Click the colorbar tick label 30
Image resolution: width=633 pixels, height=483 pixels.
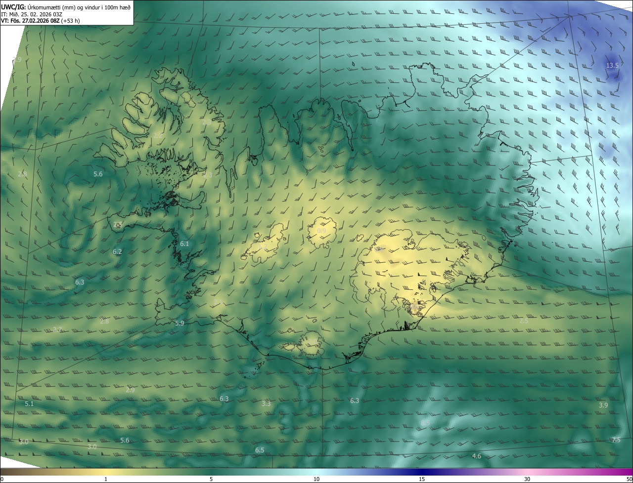[x=527, y=479]
